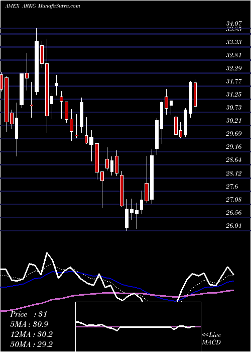Click the 28.12 price axis label
Viewport: 251px width, 352px height.
pyautogui.click(x=233, y=173)
